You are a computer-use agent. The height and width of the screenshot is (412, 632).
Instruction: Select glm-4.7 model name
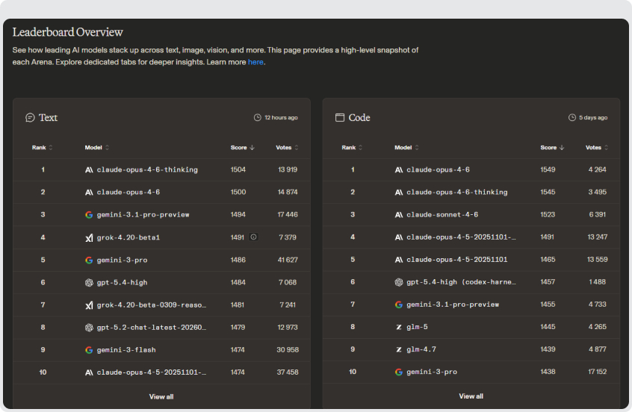tap(421, 349)
